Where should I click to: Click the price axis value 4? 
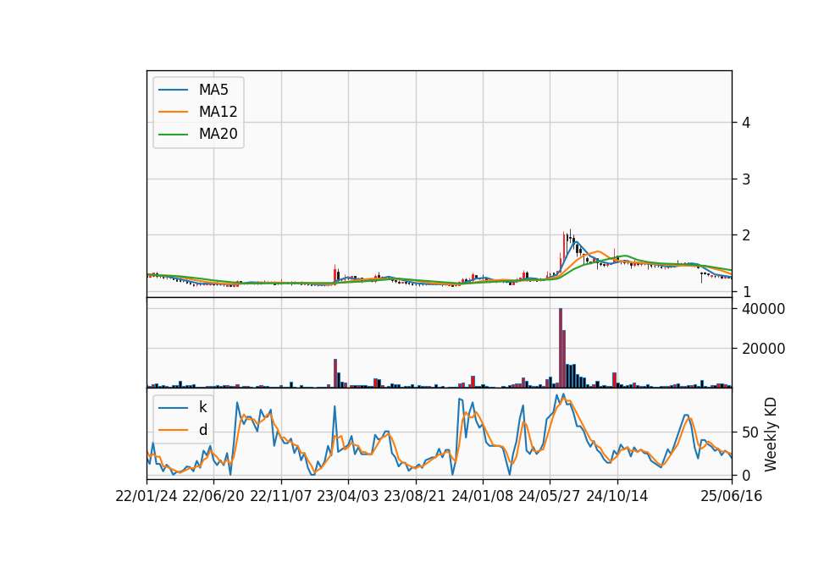[x=746, y=123]
